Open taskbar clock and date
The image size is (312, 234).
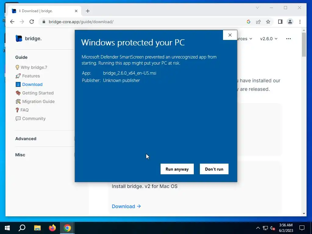click(x=286, y=228)
